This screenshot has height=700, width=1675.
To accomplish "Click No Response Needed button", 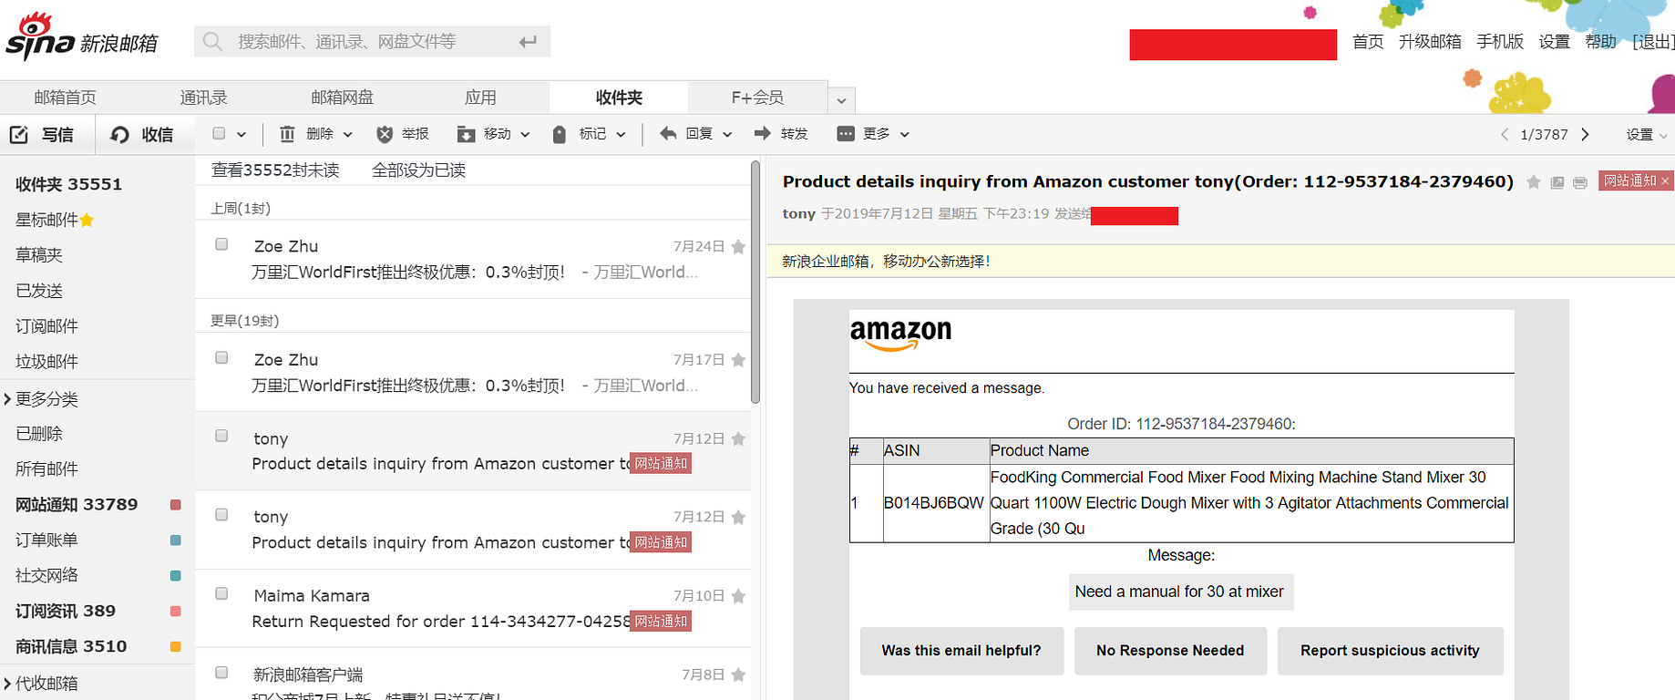I will coord(1170,651).
